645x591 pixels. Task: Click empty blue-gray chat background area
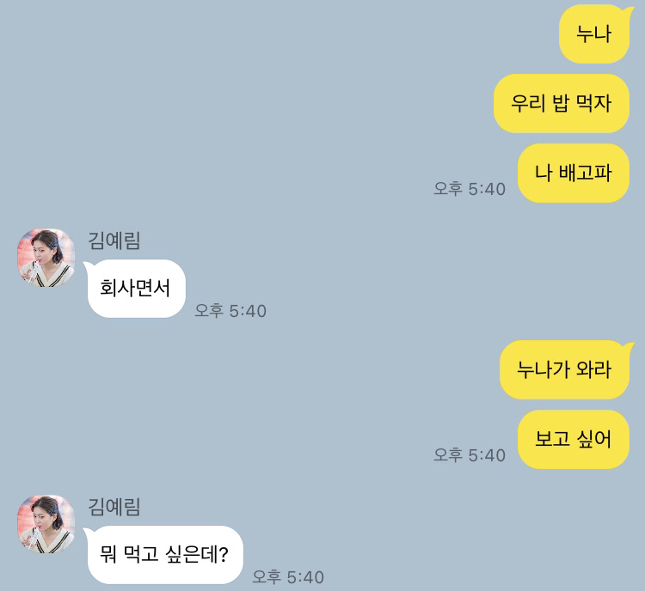(288, 103)
